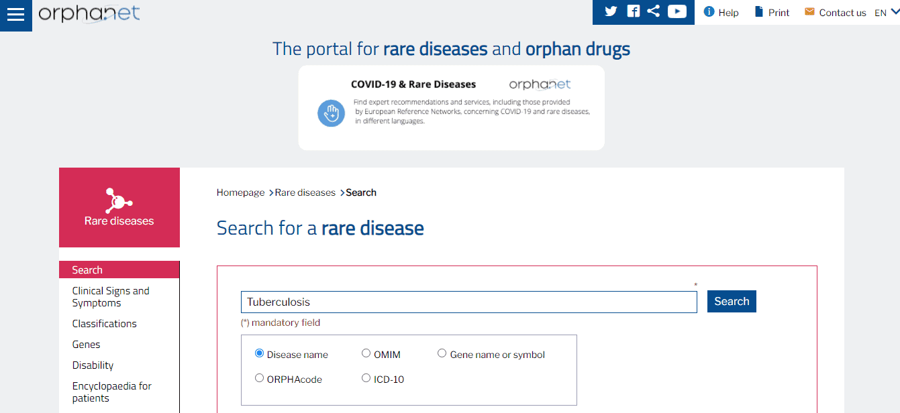Open the hamburger navigation menu
900x413 pixels.
click(15, 15)
